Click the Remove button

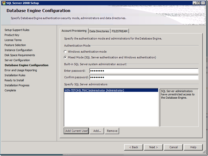point(112,131)
